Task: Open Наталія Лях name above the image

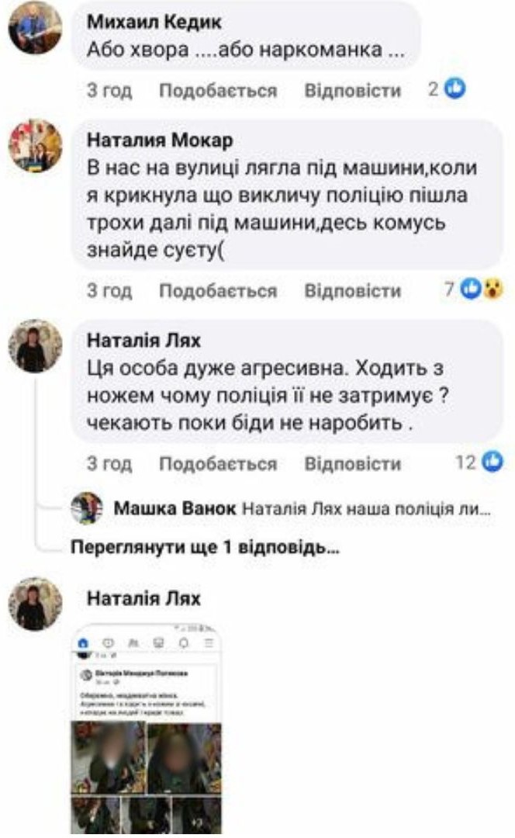Action: pos(143,598)
